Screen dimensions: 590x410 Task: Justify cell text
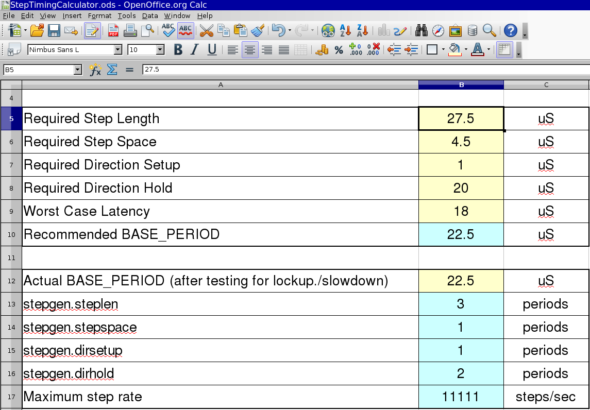[x=284, y=49]
